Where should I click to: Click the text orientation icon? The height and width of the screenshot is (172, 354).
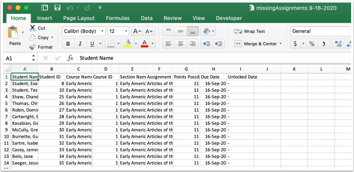click(206, 31)
